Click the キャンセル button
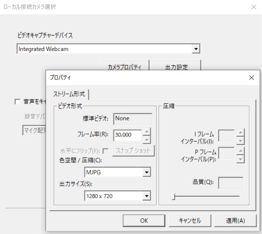 pyautogui.click(x=190, y=220)
